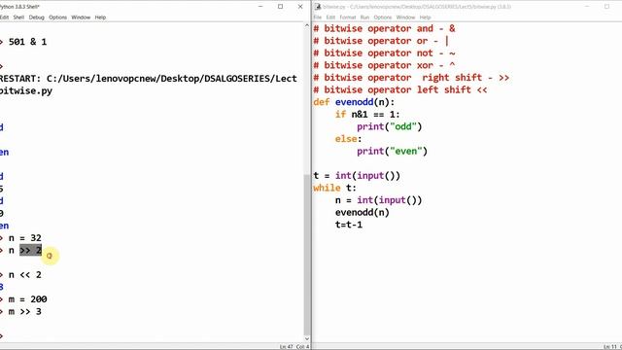
Task: Click the Python Shell vertical scrollbar thumb
Action: 307,255
